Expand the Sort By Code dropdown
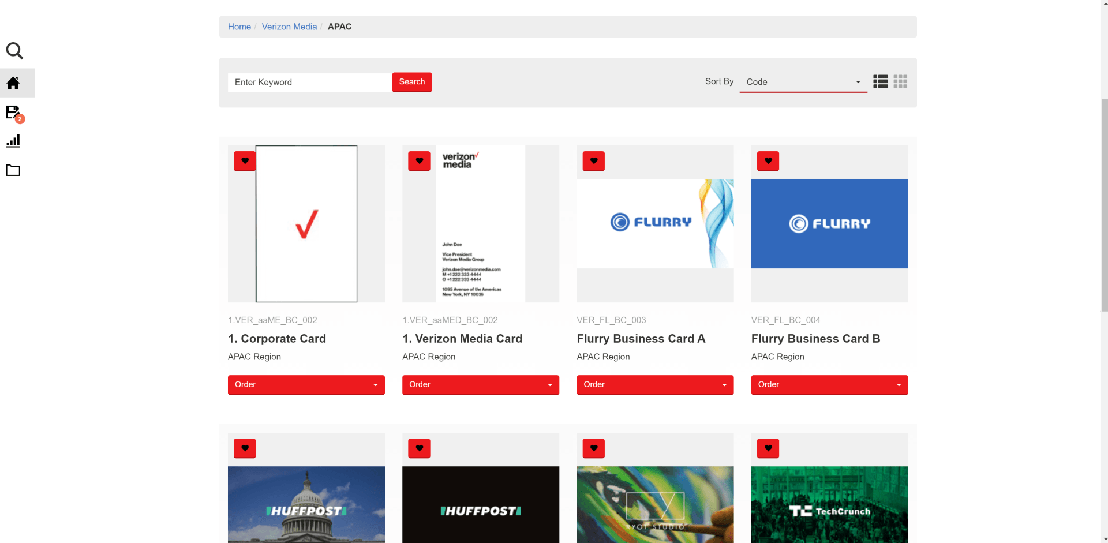The width and height of the screenshot is (1108, 543). (x=803, y=82)
